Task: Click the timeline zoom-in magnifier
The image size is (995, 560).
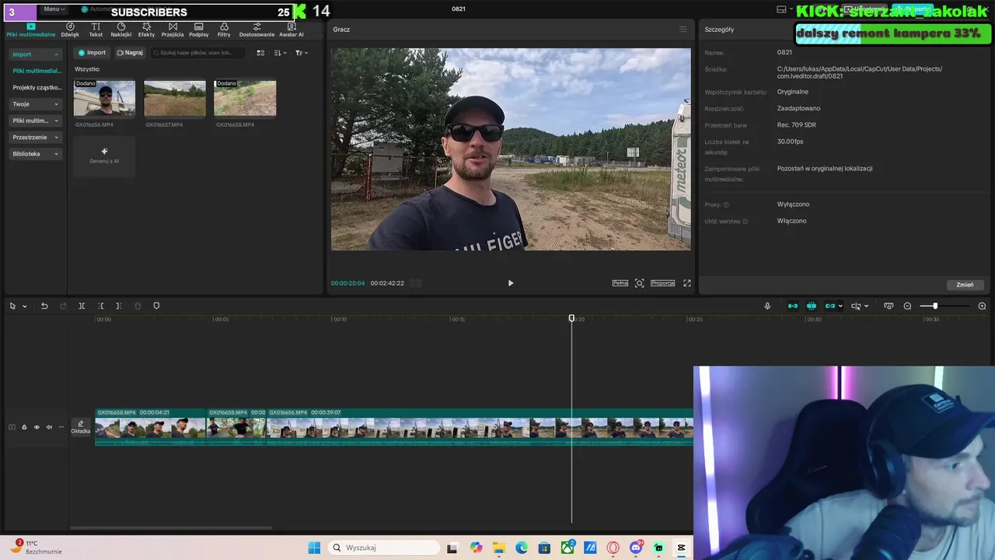Action: coord(982,306)
